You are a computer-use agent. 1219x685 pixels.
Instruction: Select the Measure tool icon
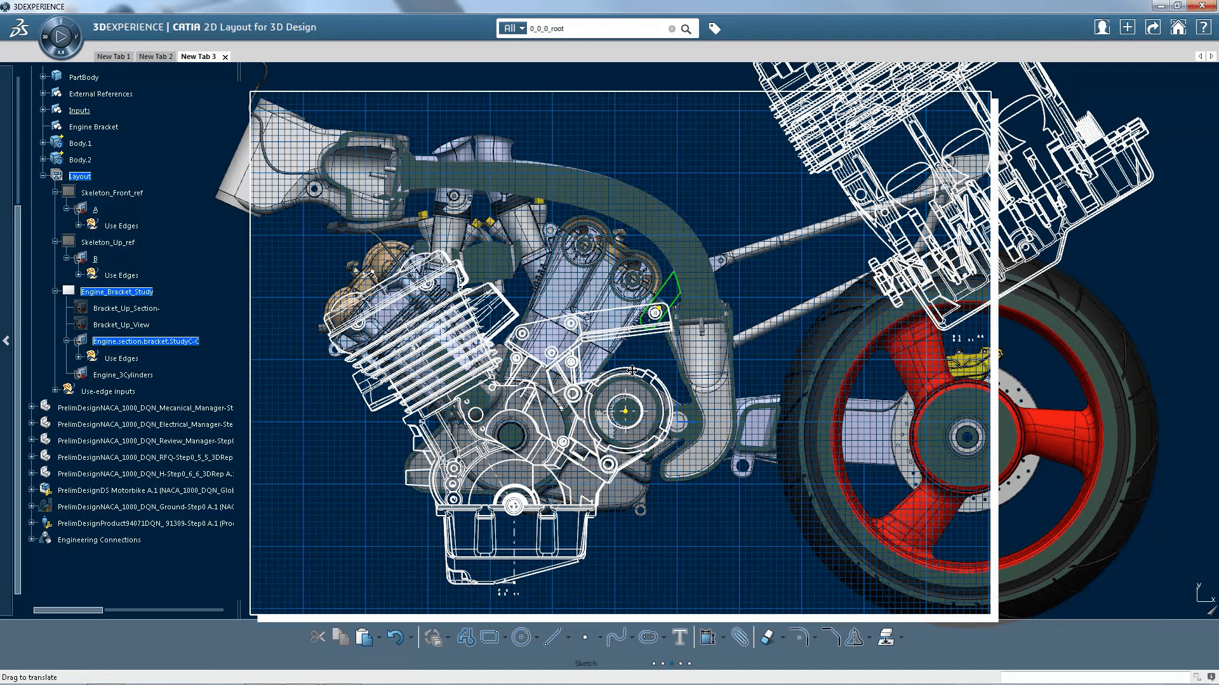tap(709, 637)
